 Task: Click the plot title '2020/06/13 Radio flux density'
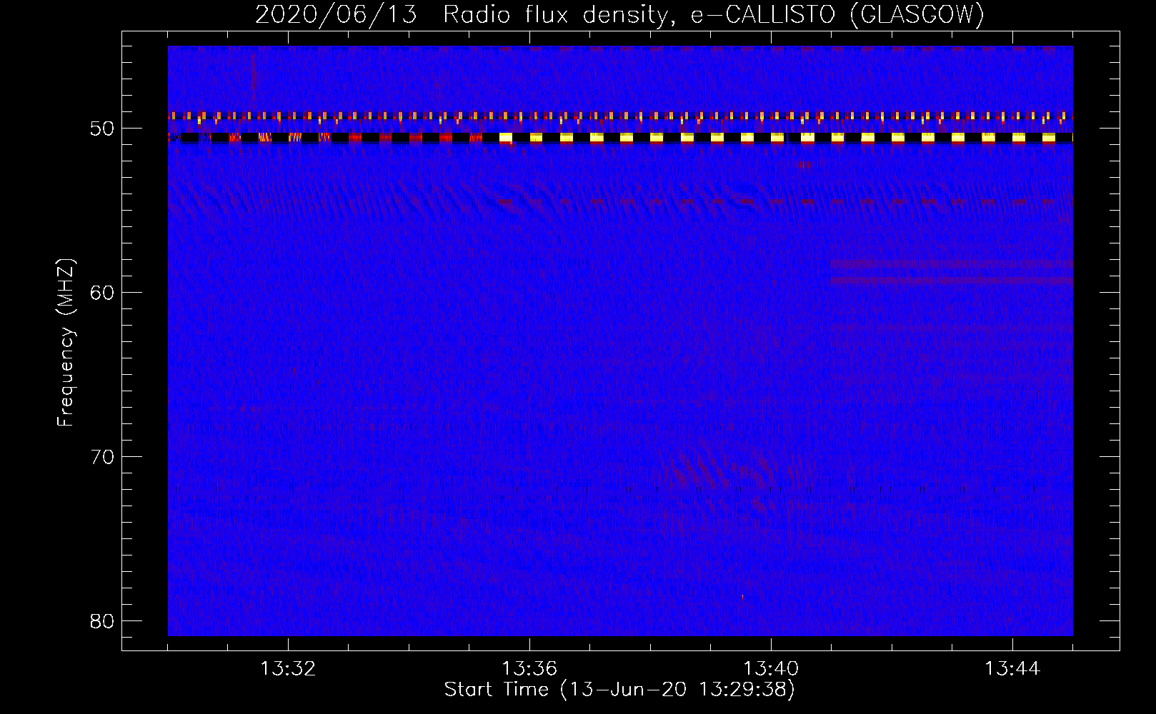465,14
